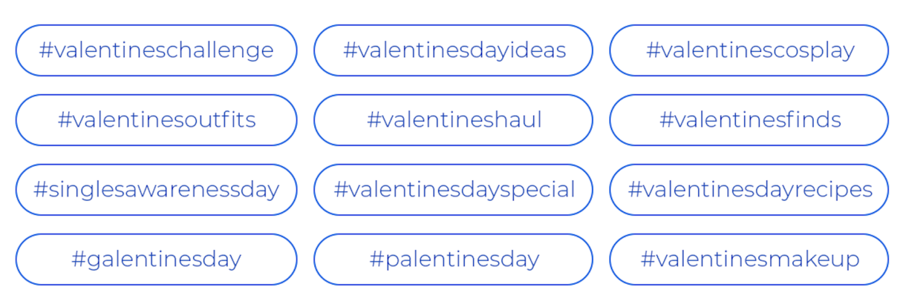Viewport: 906px width, 304px height.
Task: Open the Valentine's Day recipes hashtag
Action: click(749, 190)
